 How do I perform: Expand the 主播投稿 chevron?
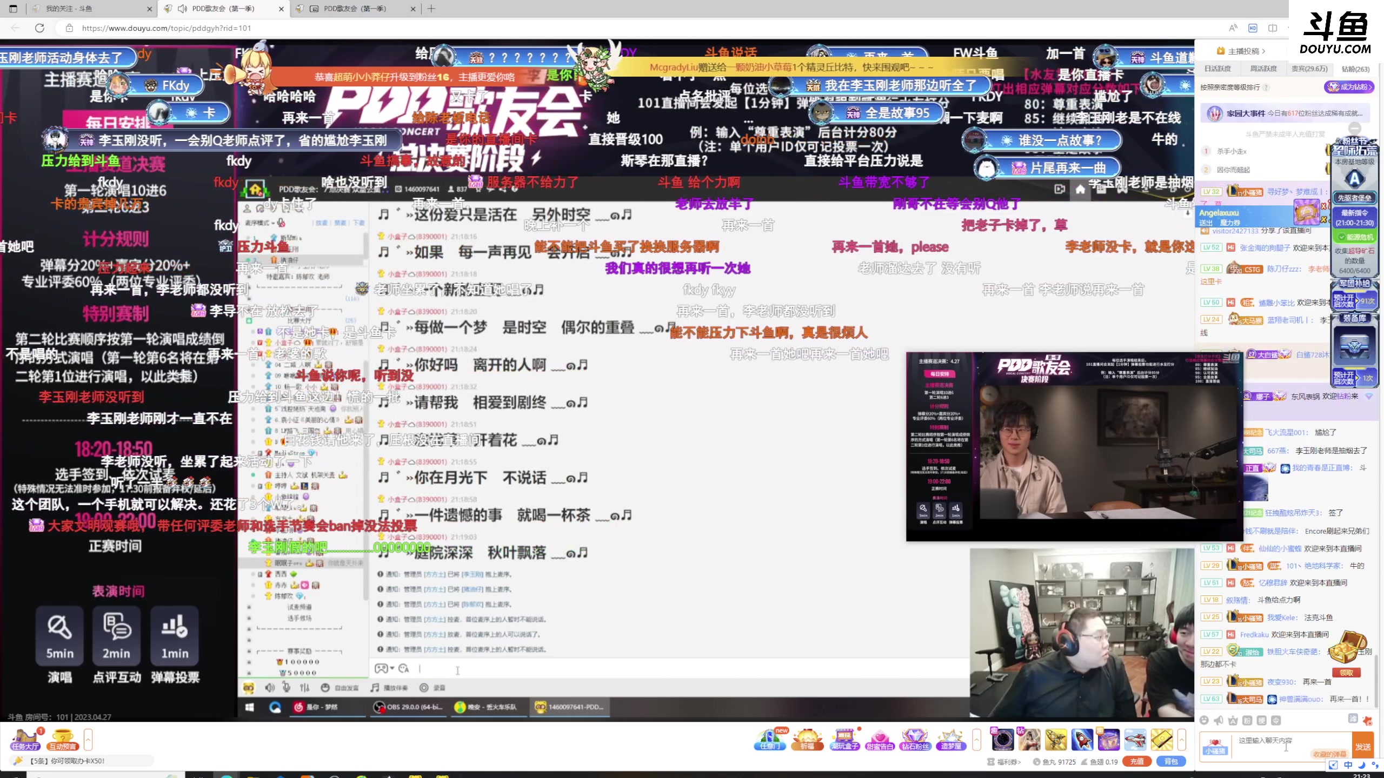1263,51
